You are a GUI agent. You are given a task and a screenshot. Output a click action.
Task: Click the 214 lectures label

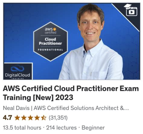tap(62, 128)
